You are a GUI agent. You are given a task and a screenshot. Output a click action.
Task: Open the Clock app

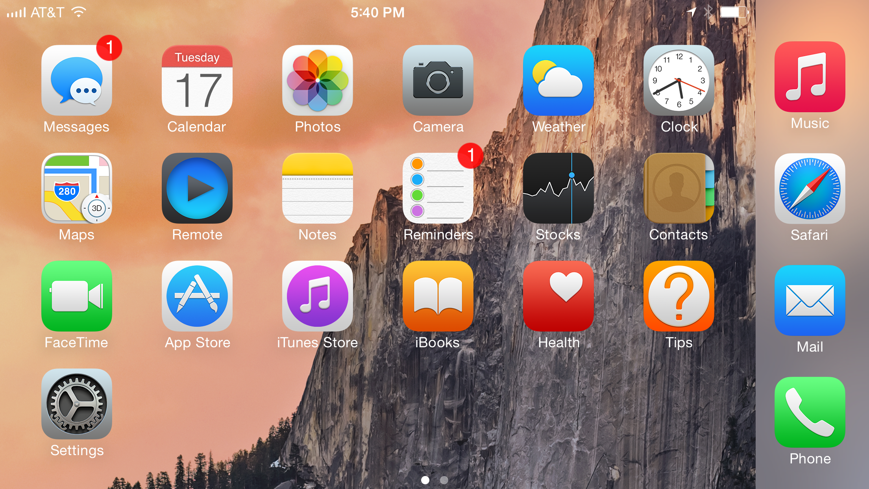click(x=679, y=80)
